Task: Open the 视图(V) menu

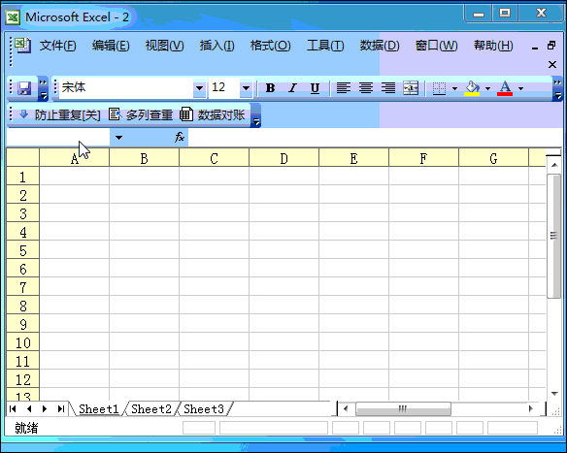Action: (164, 46)
